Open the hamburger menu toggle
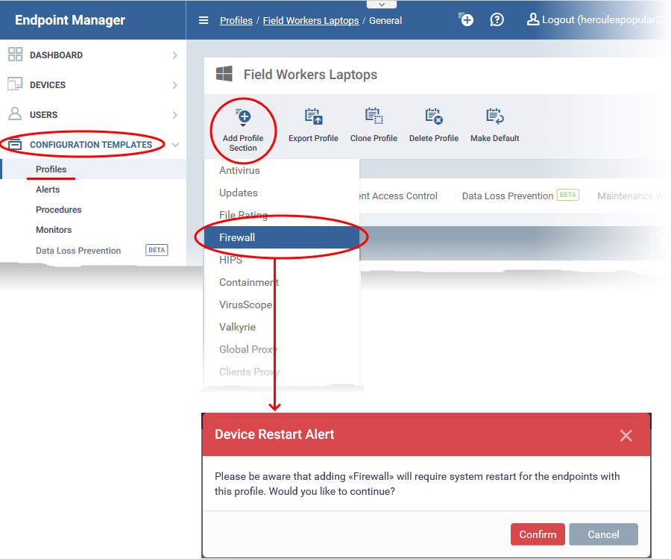This screenshot has width=671, height=559. [204, 20]
